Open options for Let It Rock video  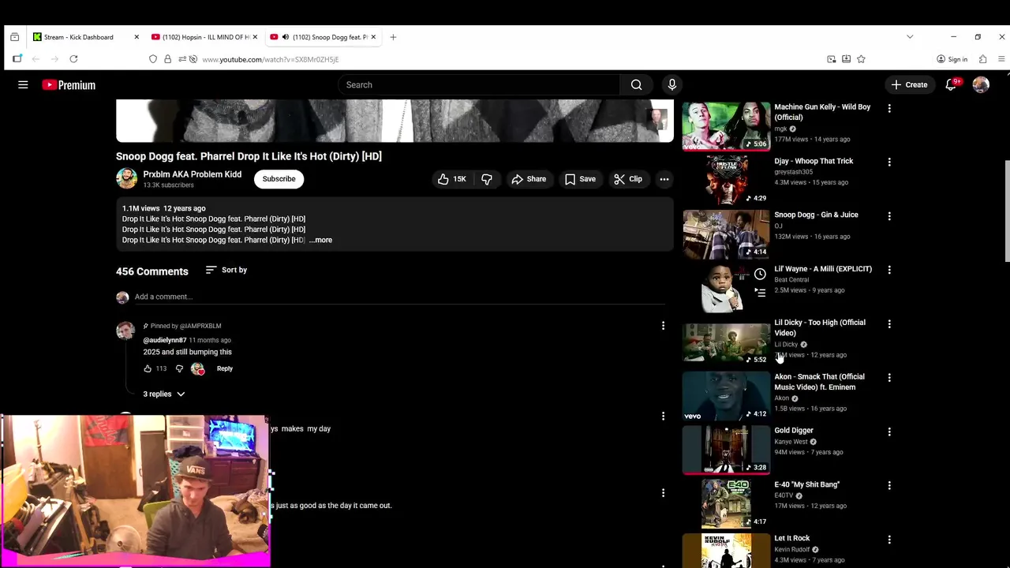pyautogui.click(x=889, y=540)
